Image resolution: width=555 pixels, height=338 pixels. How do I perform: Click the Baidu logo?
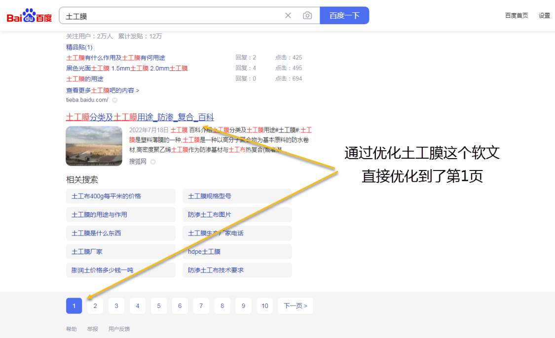coord(29,15)
